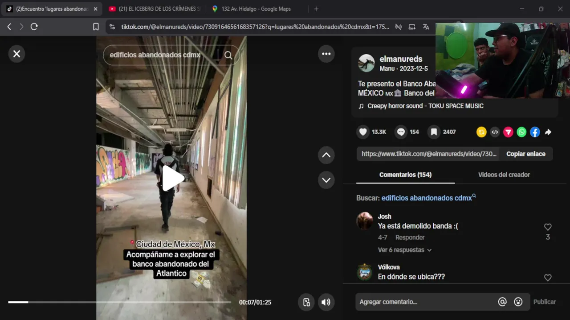This screenshot has height=320, width=570.
Task: Close the TikTok video viewer
Action: click(16, 54)
